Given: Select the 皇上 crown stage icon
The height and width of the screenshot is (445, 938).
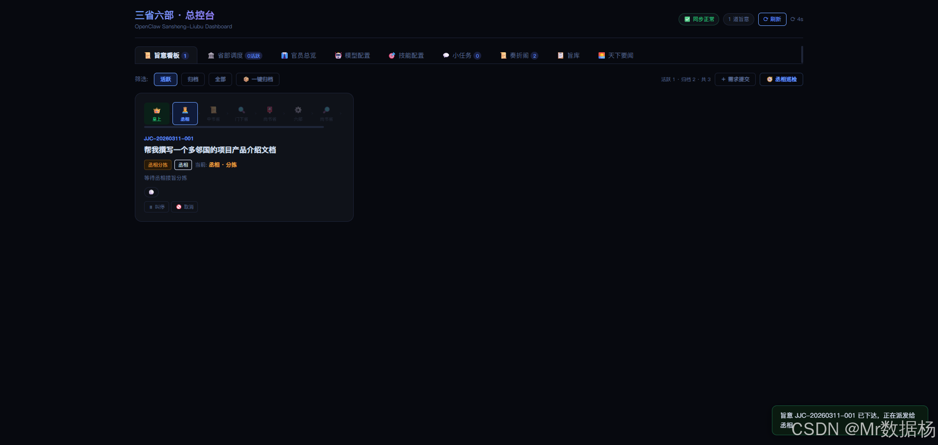Looking at the screenshot, I should (156, 113).
